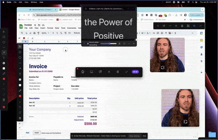Screen dimensions: 218x140
Task: Pause the recording in the recording bar
Action: (118, 72)
